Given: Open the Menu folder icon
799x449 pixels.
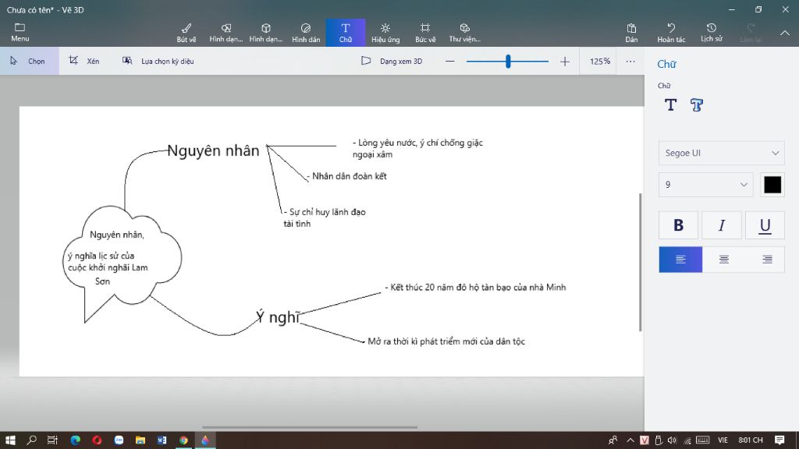Looking at the screenshot, I should click(x=20, y=31).
